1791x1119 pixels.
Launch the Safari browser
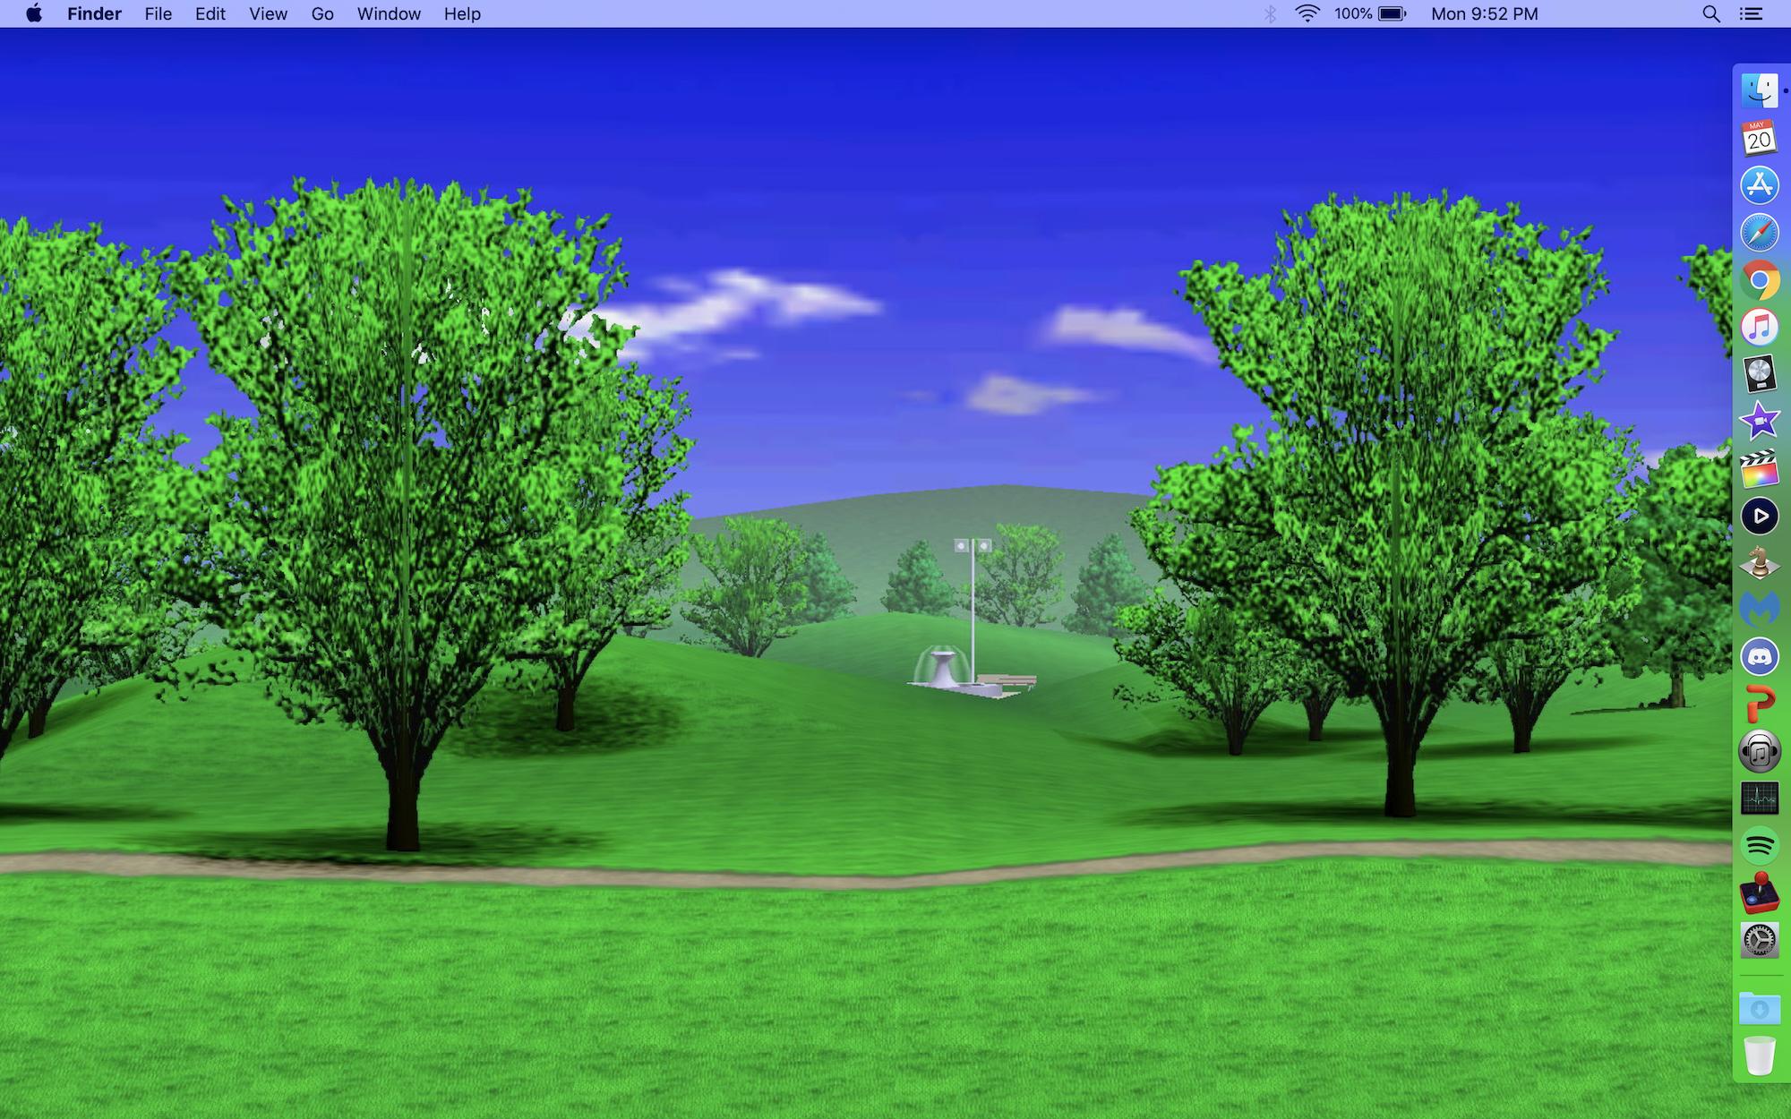(x=1759, y=233)
